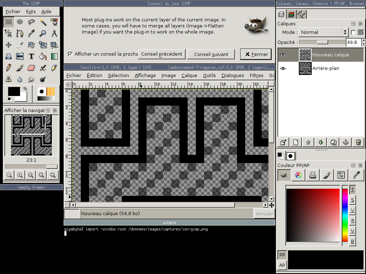
Task: Click the Conseil précédent button
Action: click(x=162, y=54)
